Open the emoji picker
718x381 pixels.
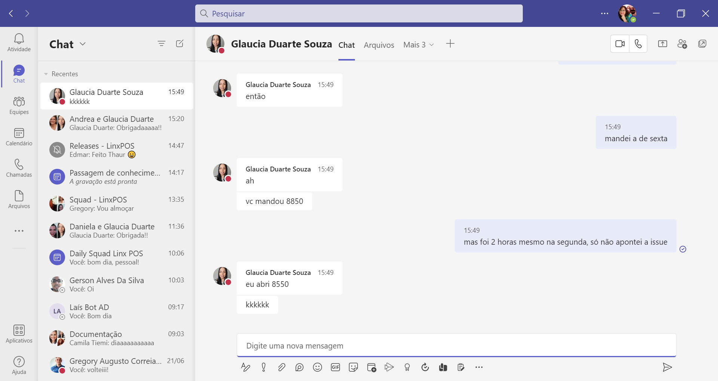[317, 368]
